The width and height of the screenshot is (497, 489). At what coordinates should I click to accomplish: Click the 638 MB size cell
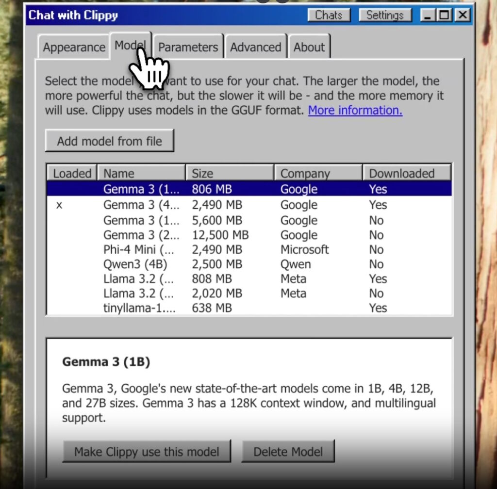tap(212, 308)
